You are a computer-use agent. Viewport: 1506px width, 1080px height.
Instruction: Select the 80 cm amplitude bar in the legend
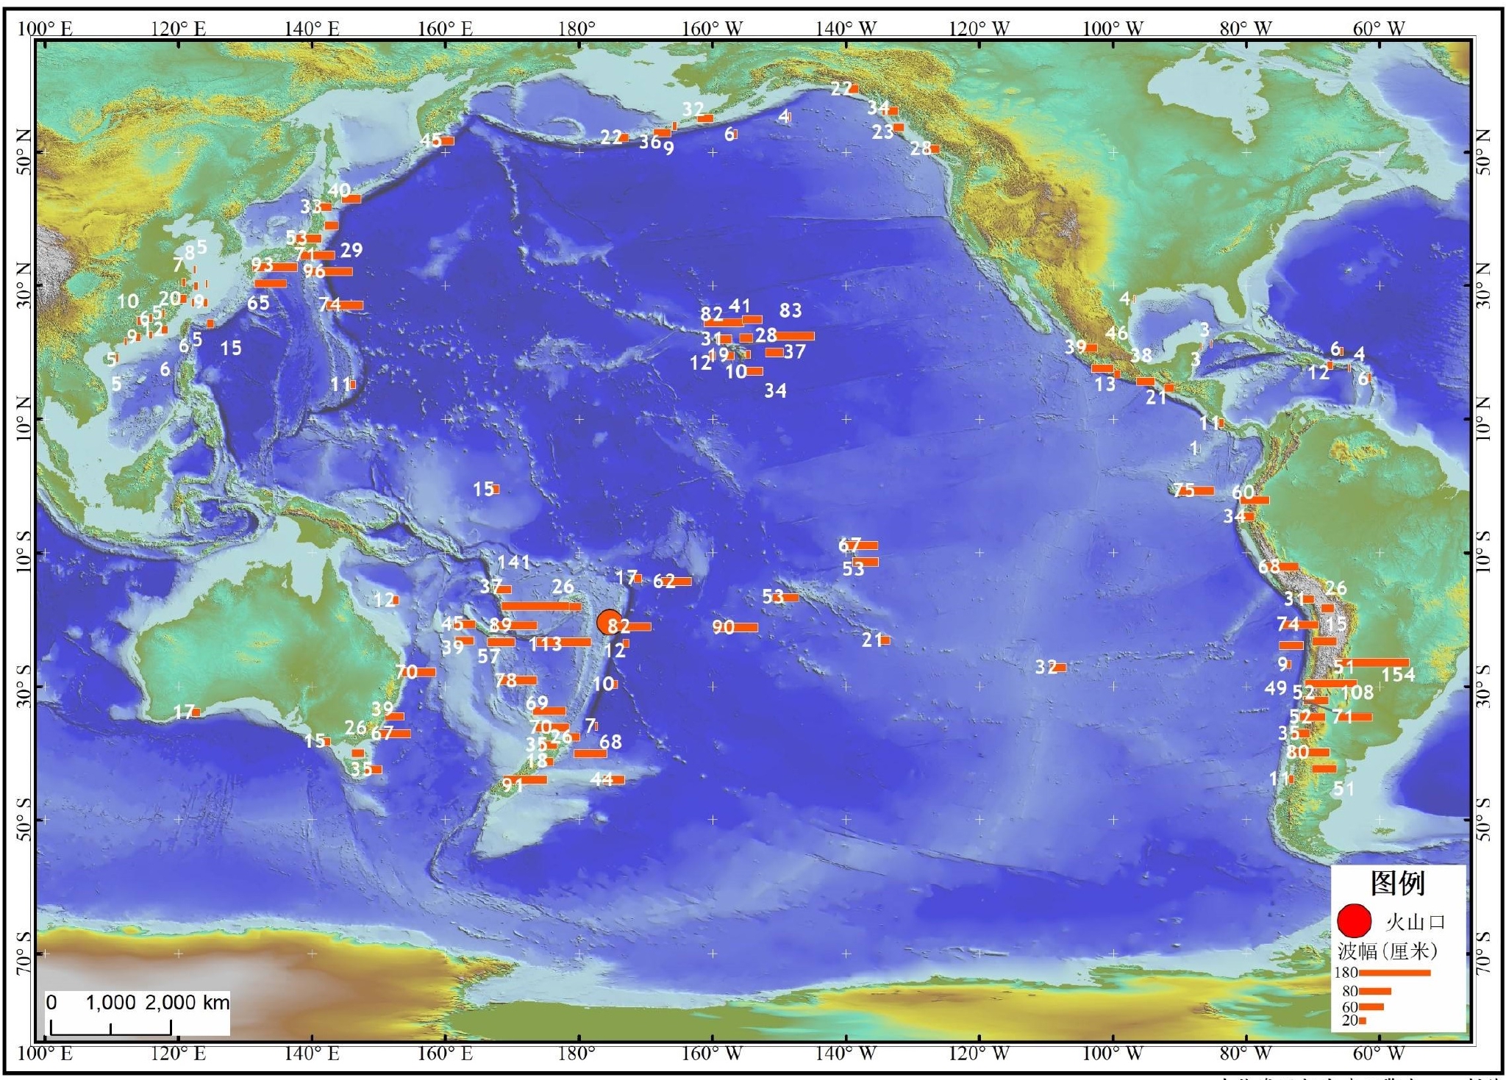point(1375,991)
